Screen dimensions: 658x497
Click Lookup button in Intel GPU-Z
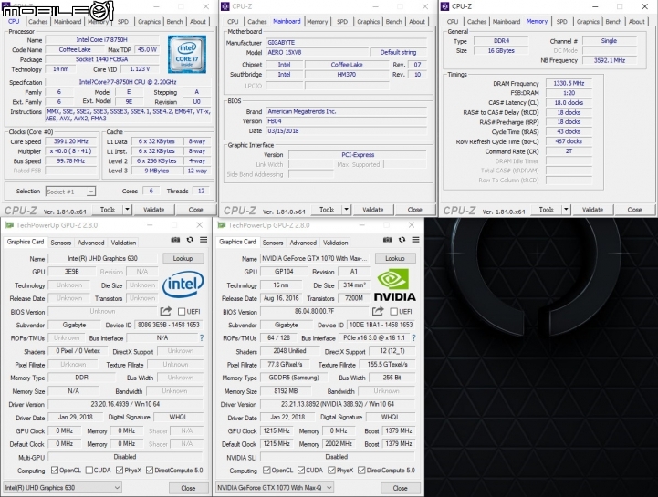(x=183, y=258)
